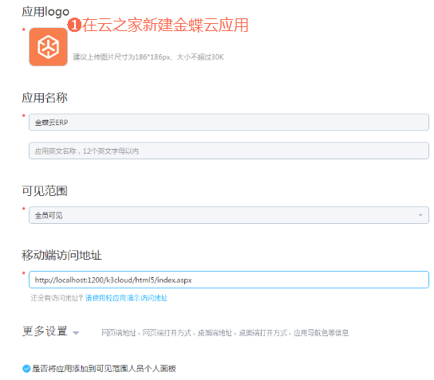
Task: Open the light app demo address link
Action: click(127, 298)
